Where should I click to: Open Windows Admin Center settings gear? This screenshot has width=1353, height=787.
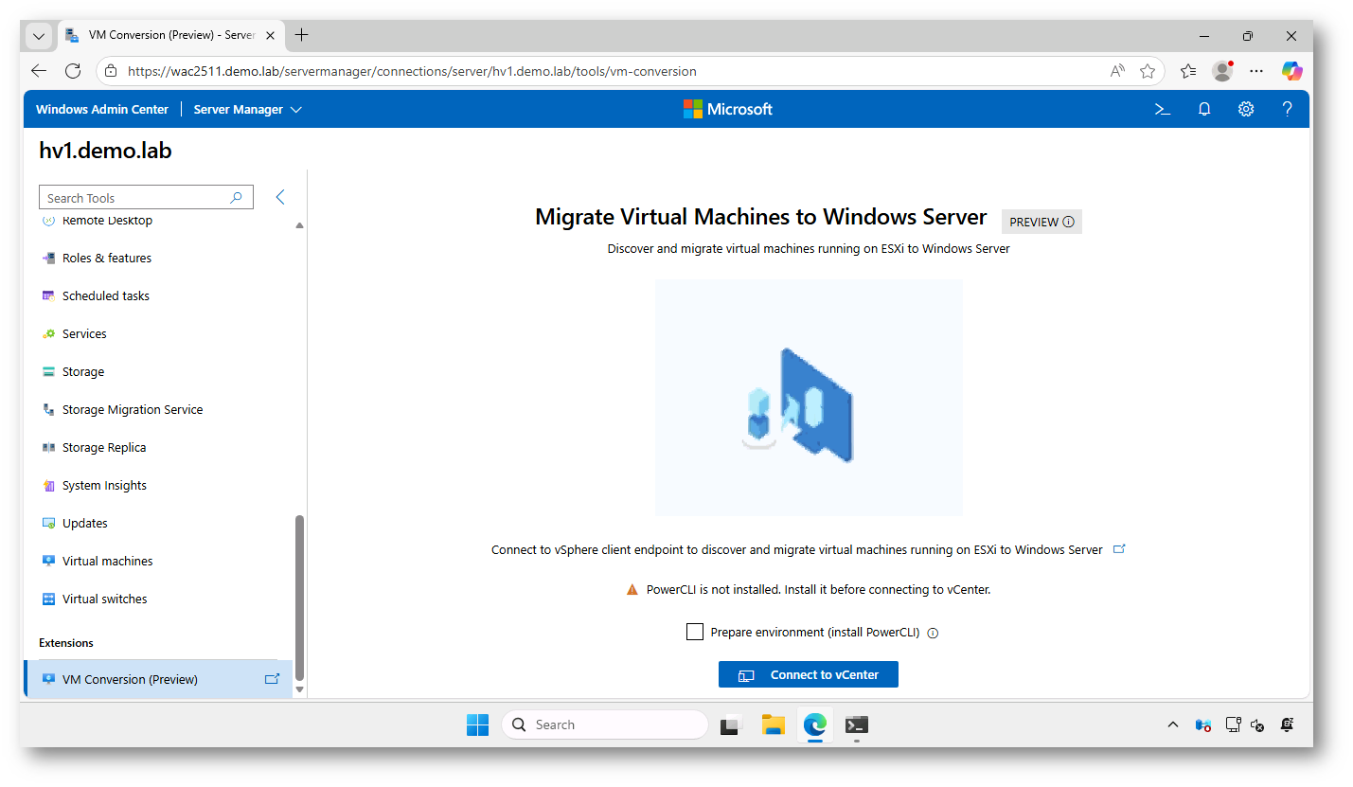[x=1246, y=109]
